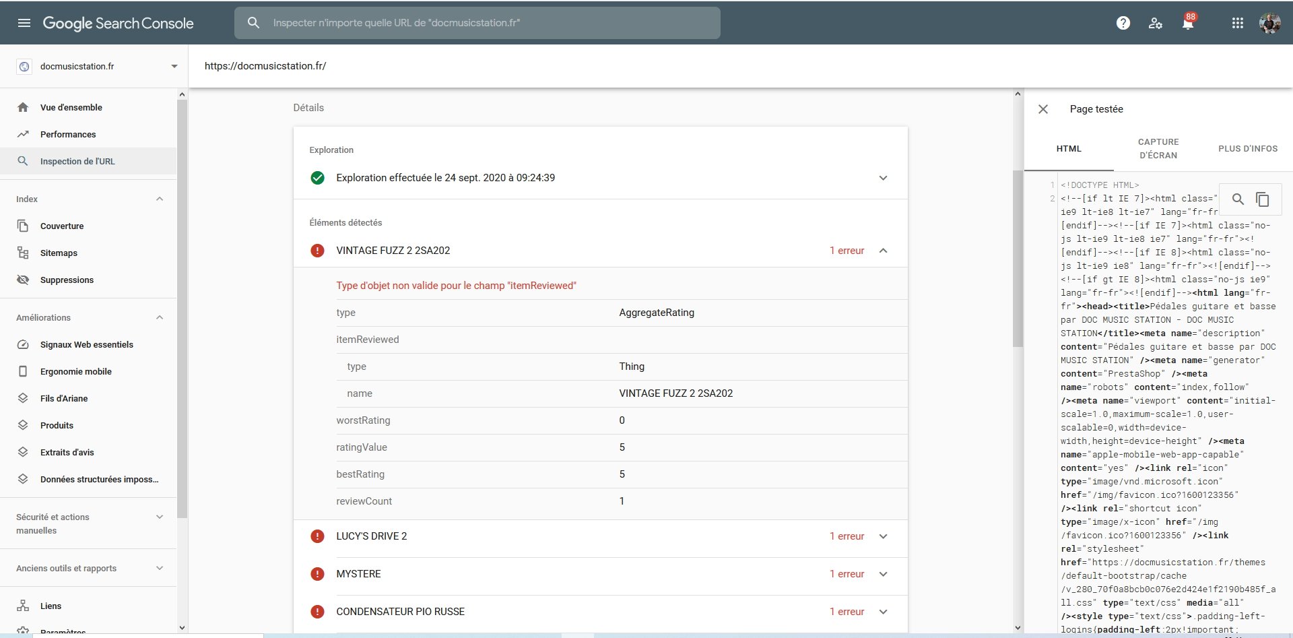Search within the tested page HTML

tap(1238, 199)
